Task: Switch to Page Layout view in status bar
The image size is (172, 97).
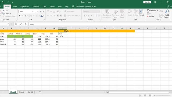Action: (145, 95)
